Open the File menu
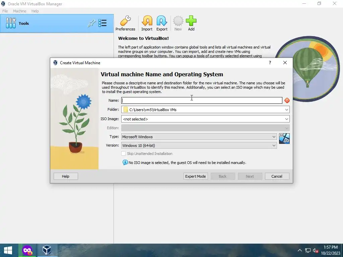Screen dimensions: 343x257 click(x=5, y=11)
